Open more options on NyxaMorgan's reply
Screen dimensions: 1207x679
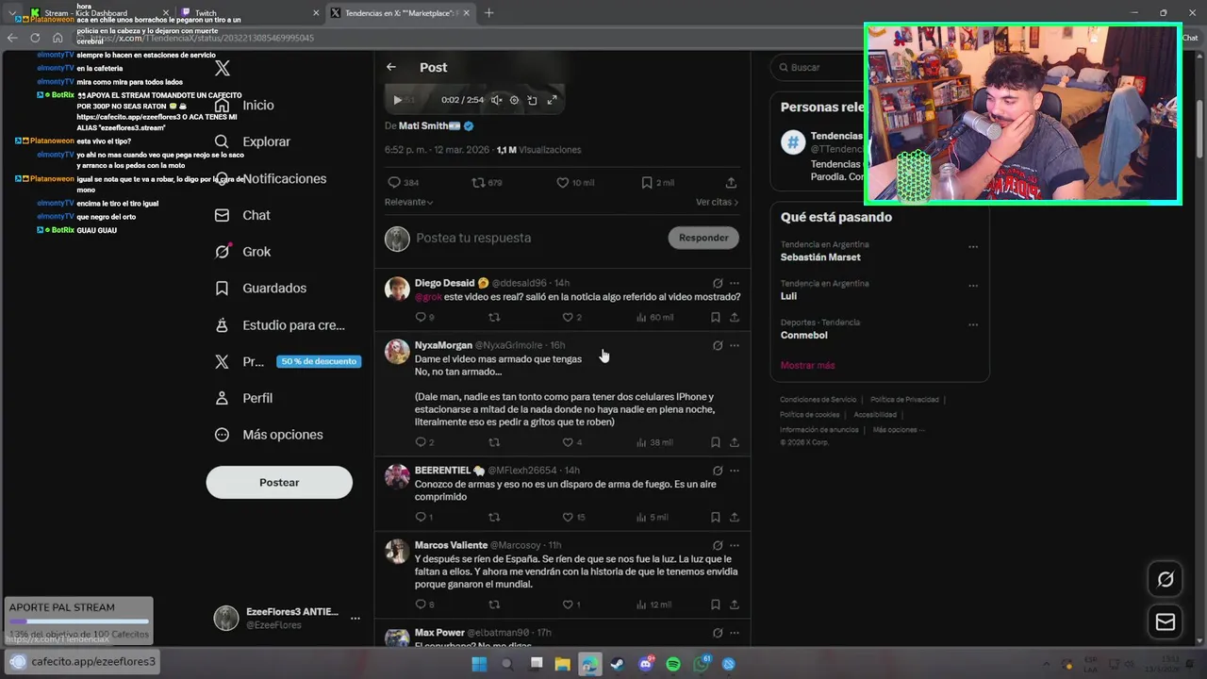tap(735, 345)
